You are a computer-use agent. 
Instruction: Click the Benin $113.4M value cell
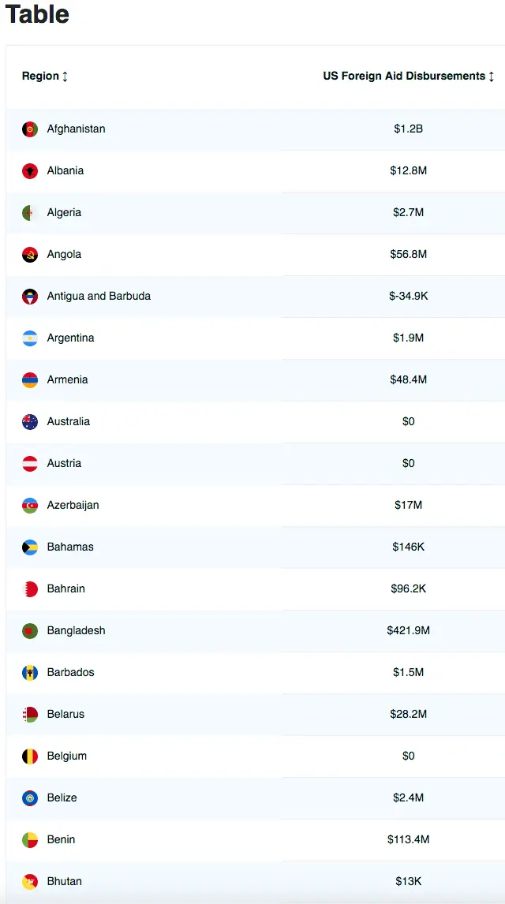tap(408, 839)
